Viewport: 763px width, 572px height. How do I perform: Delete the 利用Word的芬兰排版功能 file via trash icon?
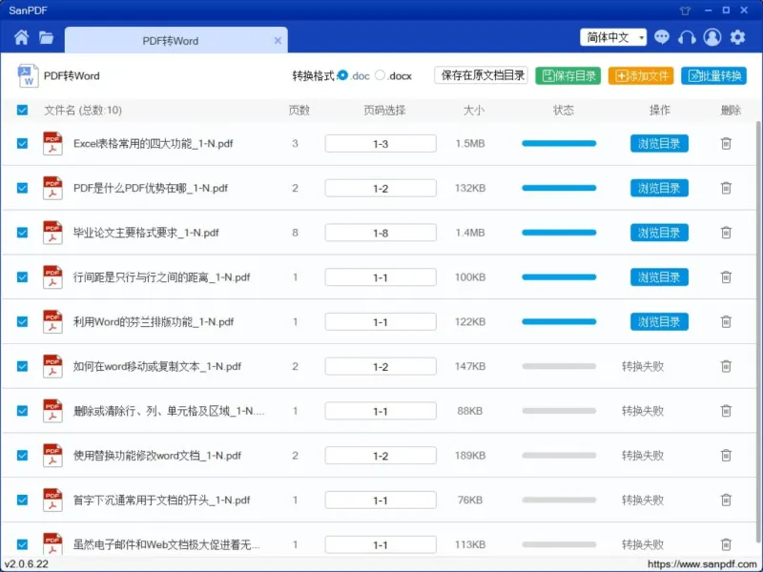(726, 321)
